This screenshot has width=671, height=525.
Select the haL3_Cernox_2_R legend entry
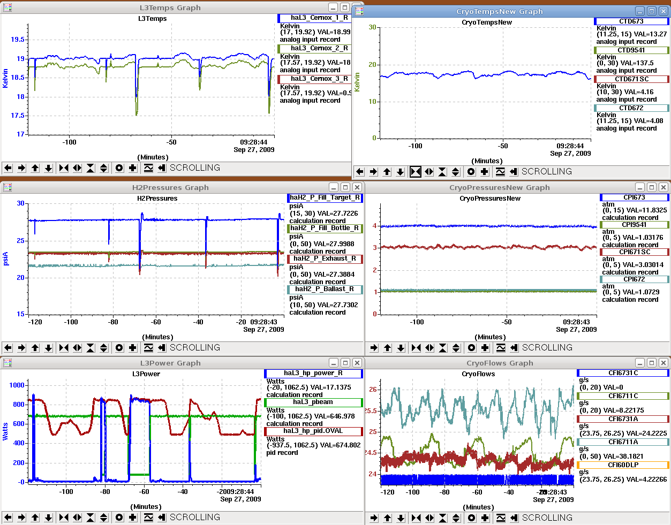315,49
